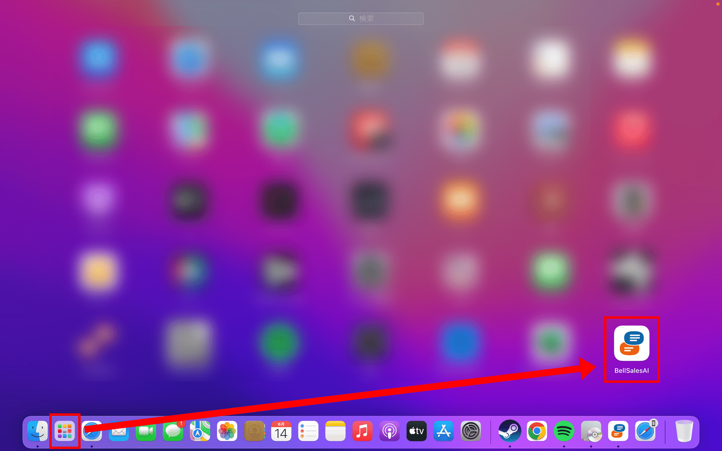The height and width of the screenshot is (451, 722).
Task: Open the Contacts app in the Dock
Action: click(254, 431)
